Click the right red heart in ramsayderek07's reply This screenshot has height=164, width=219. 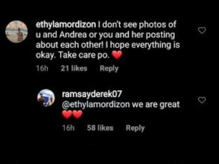point(77,114)
